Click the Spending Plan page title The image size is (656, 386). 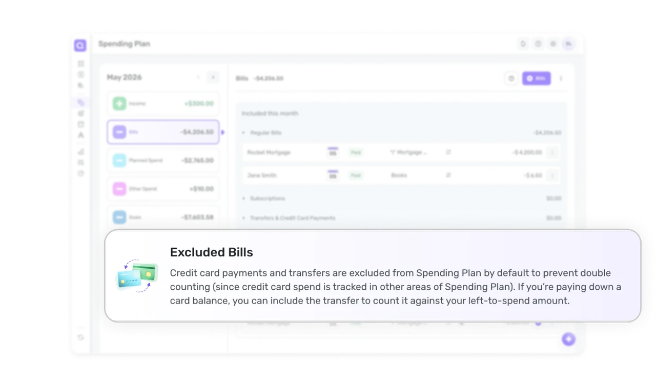124,44
